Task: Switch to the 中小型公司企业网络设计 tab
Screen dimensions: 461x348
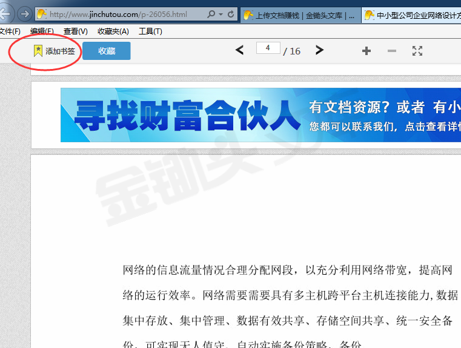Action: point(412,15)
